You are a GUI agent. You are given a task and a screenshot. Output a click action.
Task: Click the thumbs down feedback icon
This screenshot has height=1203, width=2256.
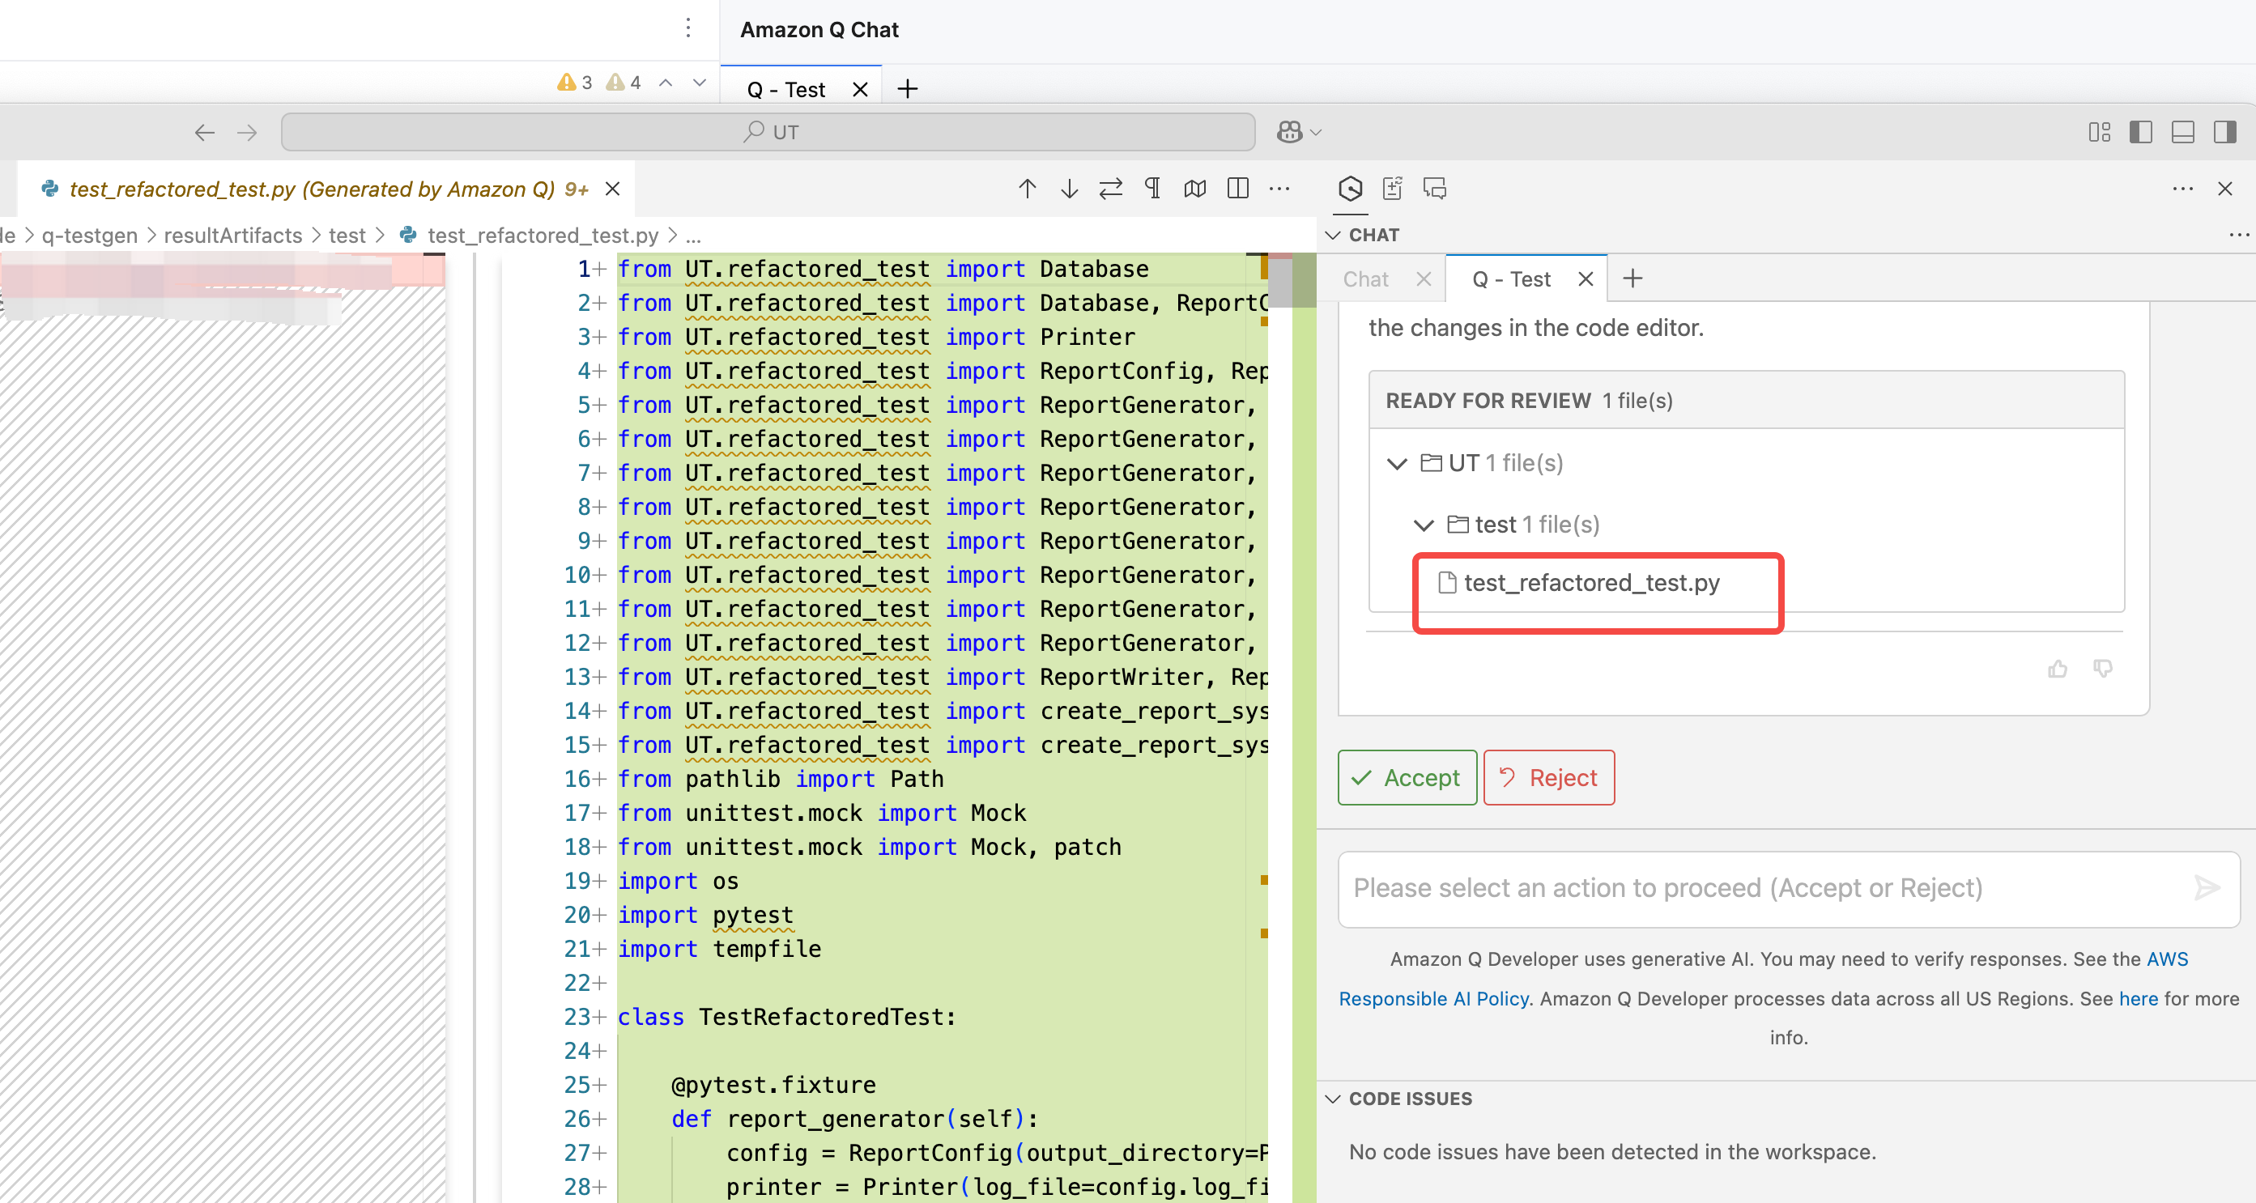coord(2102,669)
